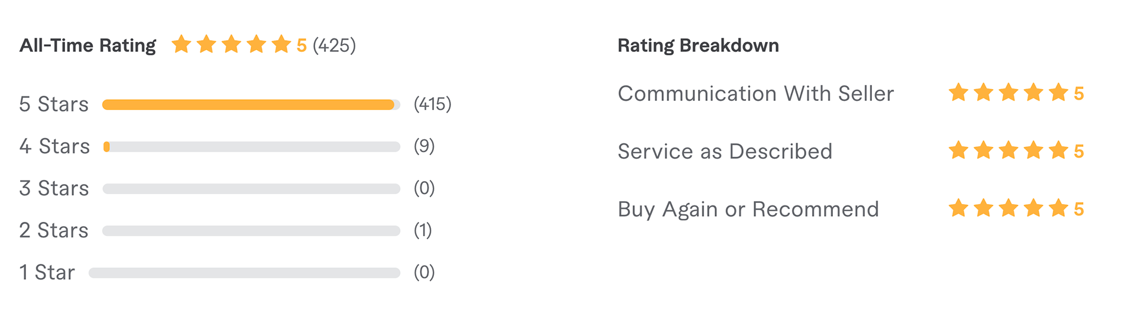
Task: Click the last star for Communication With Seller
Action: (x=1058, y=93)
